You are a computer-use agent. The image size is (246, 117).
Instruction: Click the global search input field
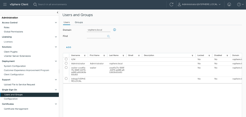[53, 4]
